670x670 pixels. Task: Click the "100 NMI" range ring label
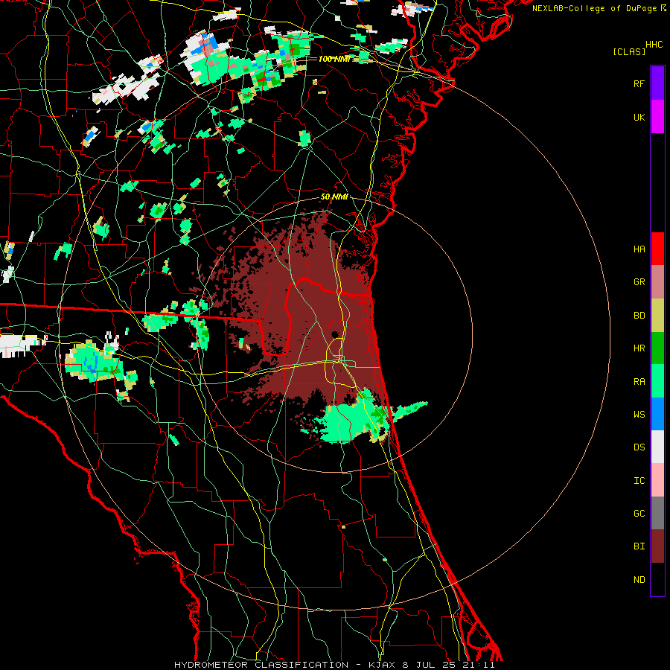(x=334, y=59)
